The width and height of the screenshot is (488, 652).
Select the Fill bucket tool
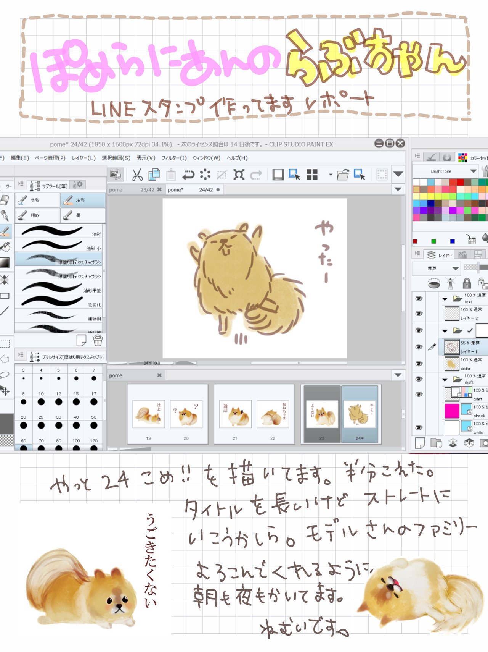coord(5,247)
